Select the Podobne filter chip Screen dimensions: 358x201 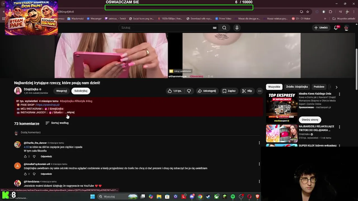pyautogui.click(x=319, y=87)
